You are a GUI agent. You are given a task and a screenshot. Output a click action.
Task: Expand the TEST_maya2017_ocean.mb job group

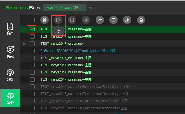[24, 44]
